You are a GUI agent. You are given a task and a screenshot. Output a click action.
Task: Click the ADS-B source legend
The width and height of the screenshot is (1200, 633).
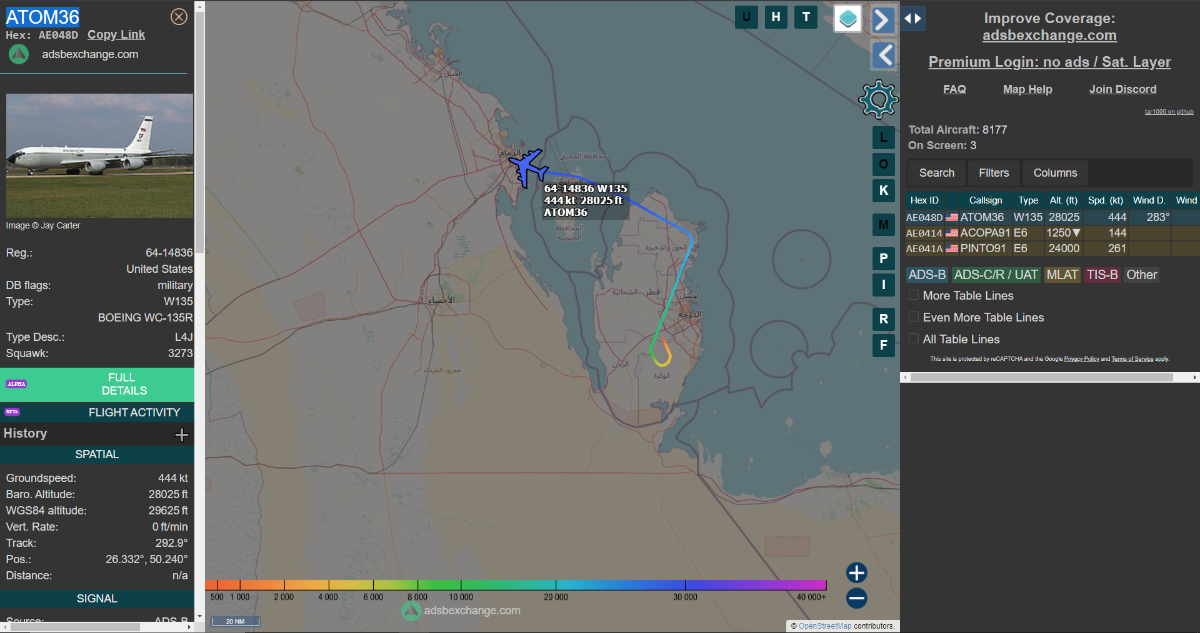click(x=927, y=275)
